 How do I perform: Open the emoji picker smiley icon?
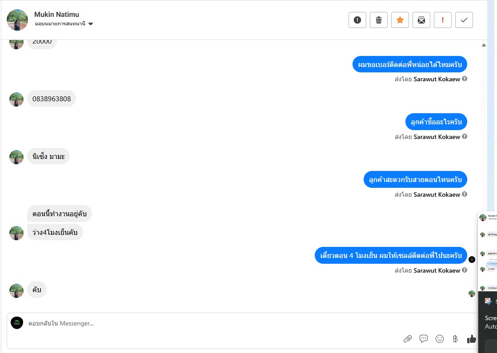pos(440,339)
